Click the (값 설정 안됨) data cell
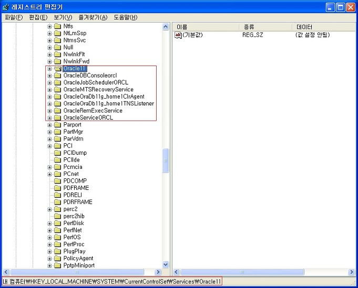358x288 pixels. pyautogui.click(x=312, y=35)
